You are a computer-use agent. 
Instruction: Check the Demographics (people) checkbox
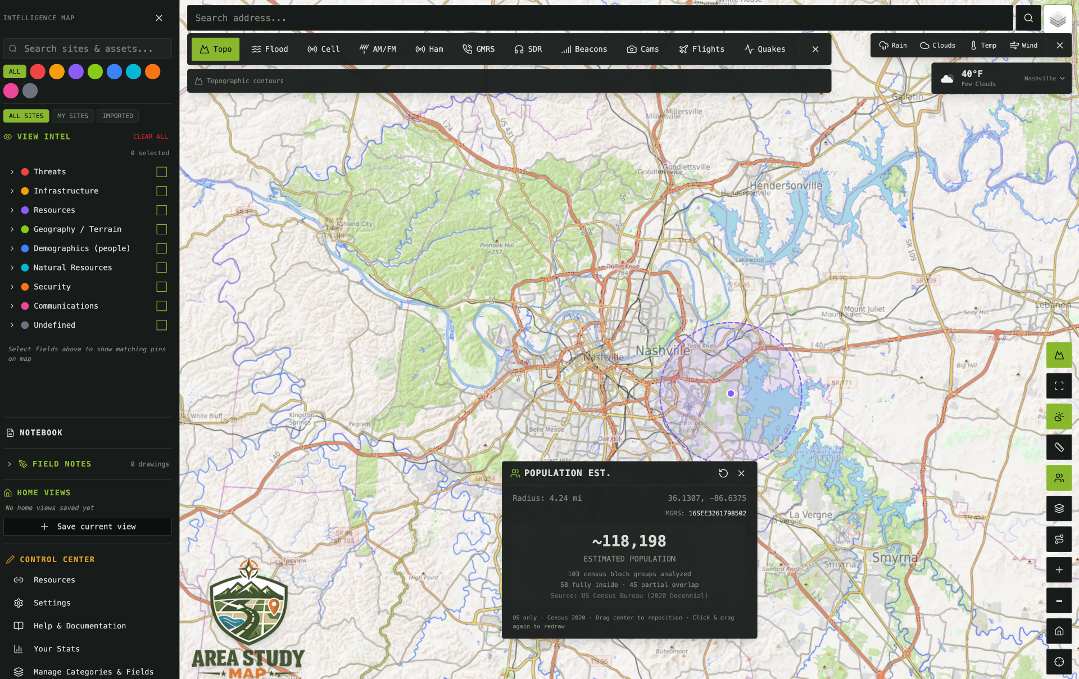[x=161, y=248]
